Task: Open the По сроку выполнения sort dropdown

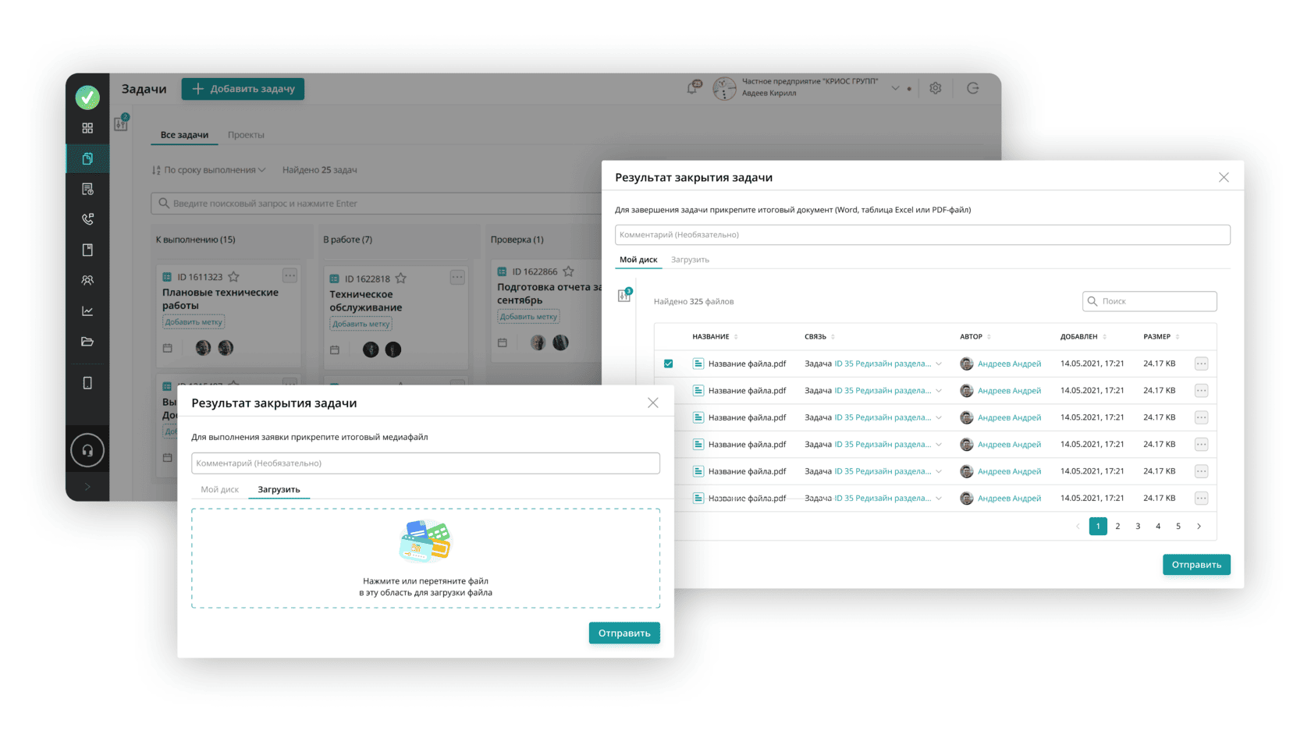Action: (x=209, y=170)
